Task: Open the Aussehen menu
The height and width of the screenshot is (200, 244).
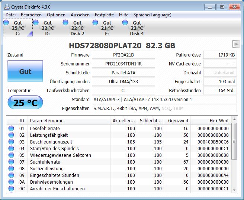Action: pos(80,15)
